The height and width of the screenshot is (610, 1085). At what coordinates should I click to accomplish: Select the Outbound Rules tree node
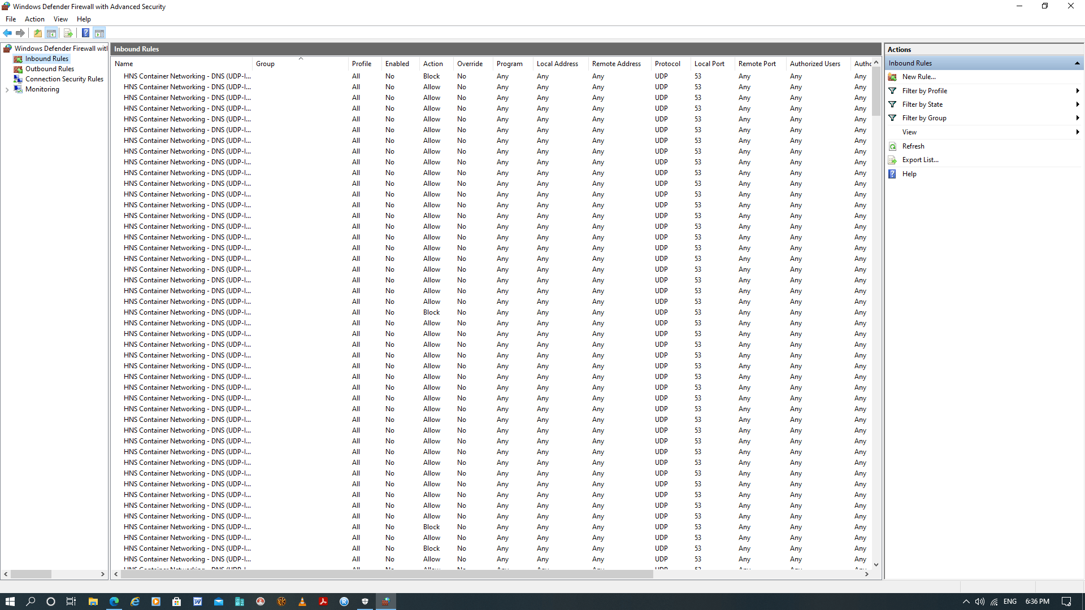pos(50,69)
